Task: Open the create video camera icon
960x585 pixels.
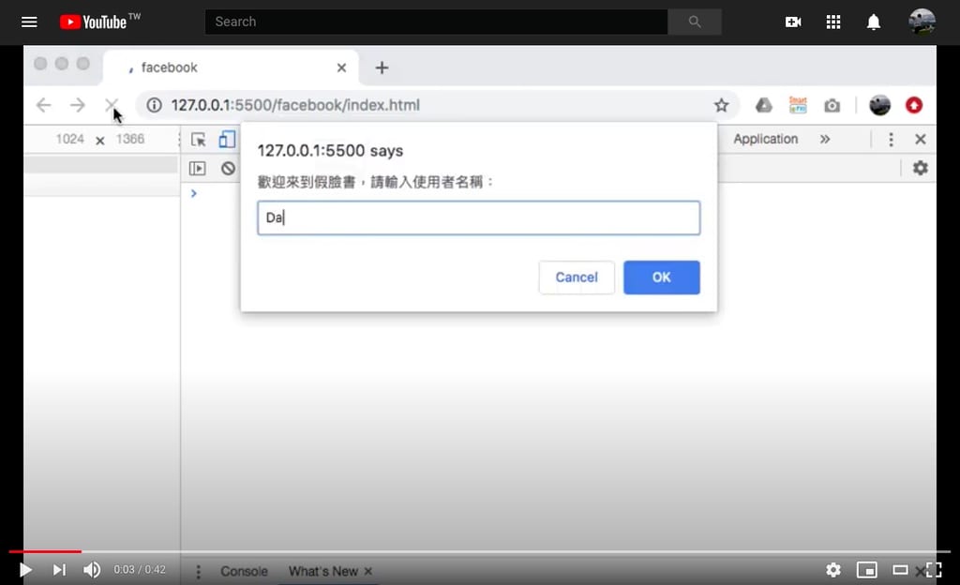Action: coord(793,22)
